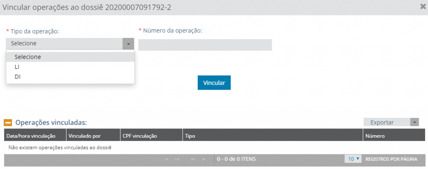The height and width of the screenshot is (169, 428).
Task: Open the registros por página dropdown
Action: point(353,159)
